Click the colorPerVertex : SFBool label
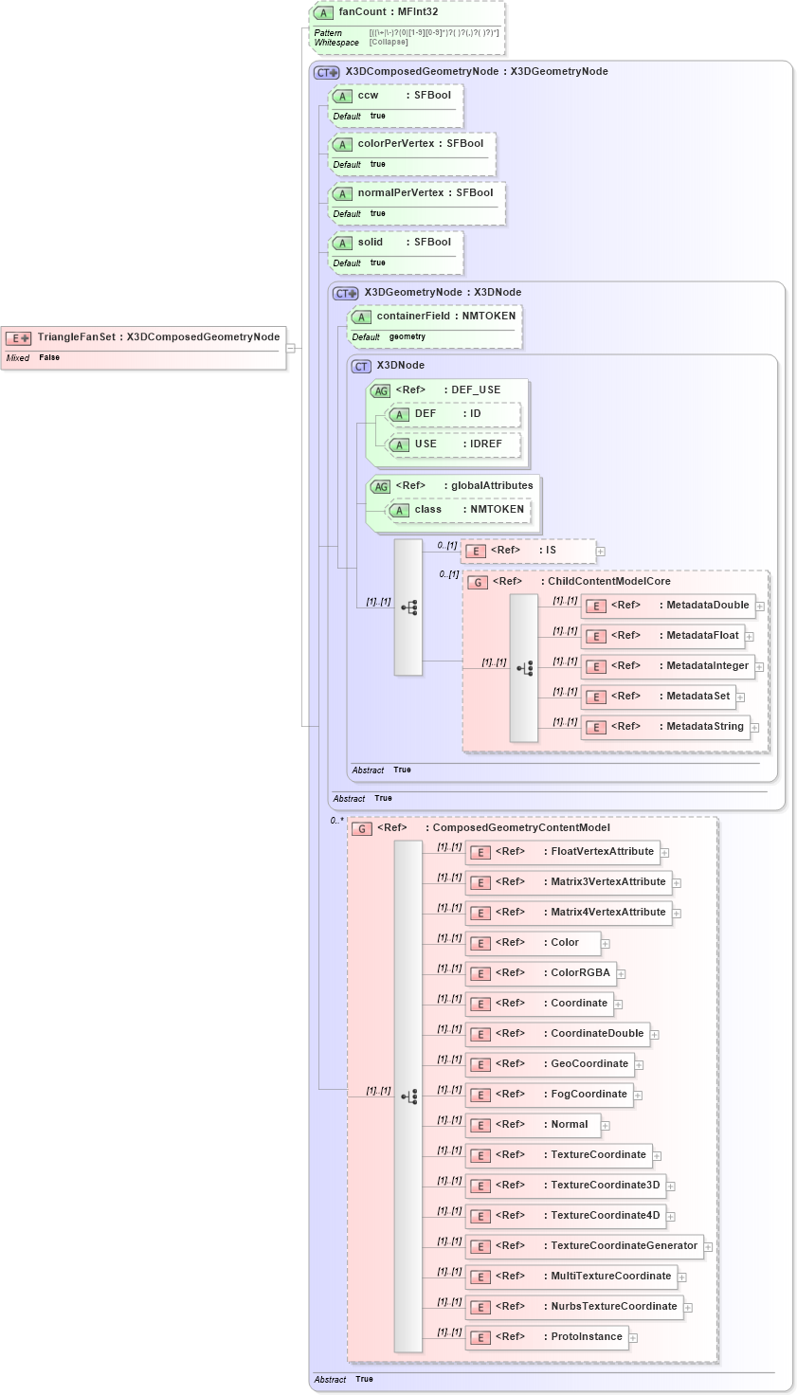 421,144
